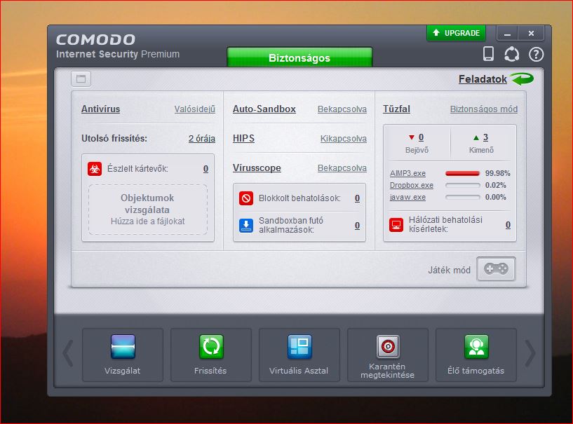Click network intrusion attempts count 0
573x424 pixels.
508,225
